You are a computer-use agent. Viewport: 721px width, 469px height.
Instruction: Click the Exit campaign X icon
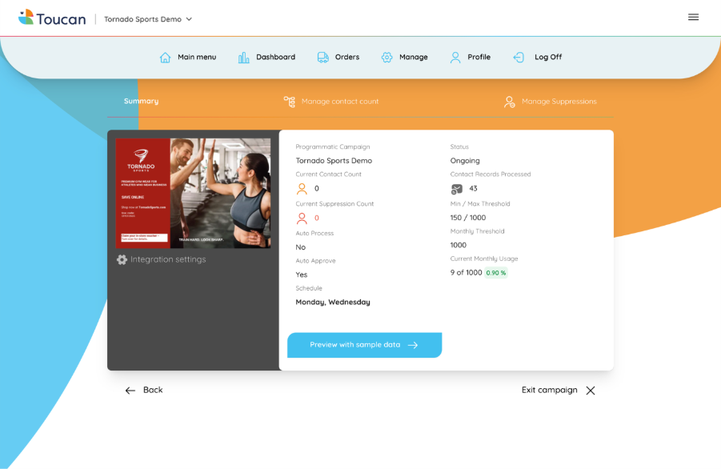(591, 391)
